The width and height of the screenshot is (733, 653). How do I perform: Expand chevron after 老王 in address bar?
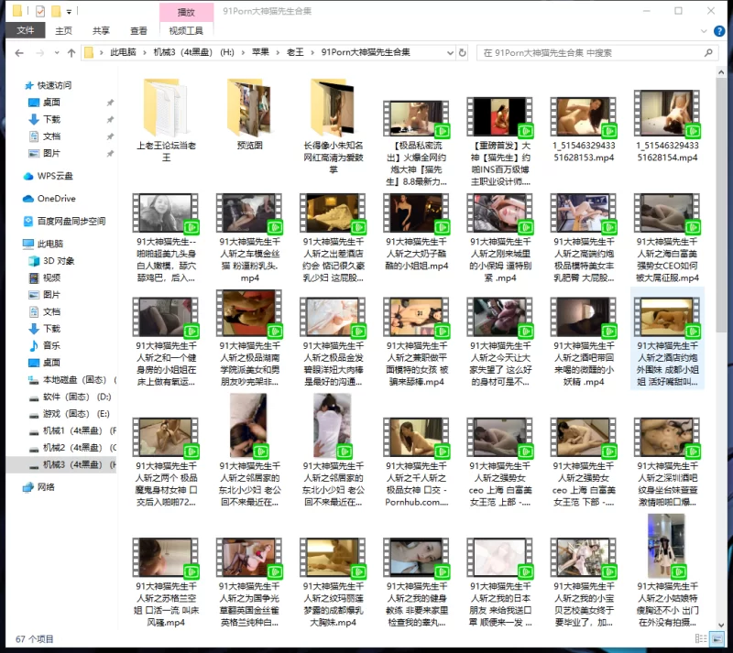pyautogui.click(x=312, y=52)
